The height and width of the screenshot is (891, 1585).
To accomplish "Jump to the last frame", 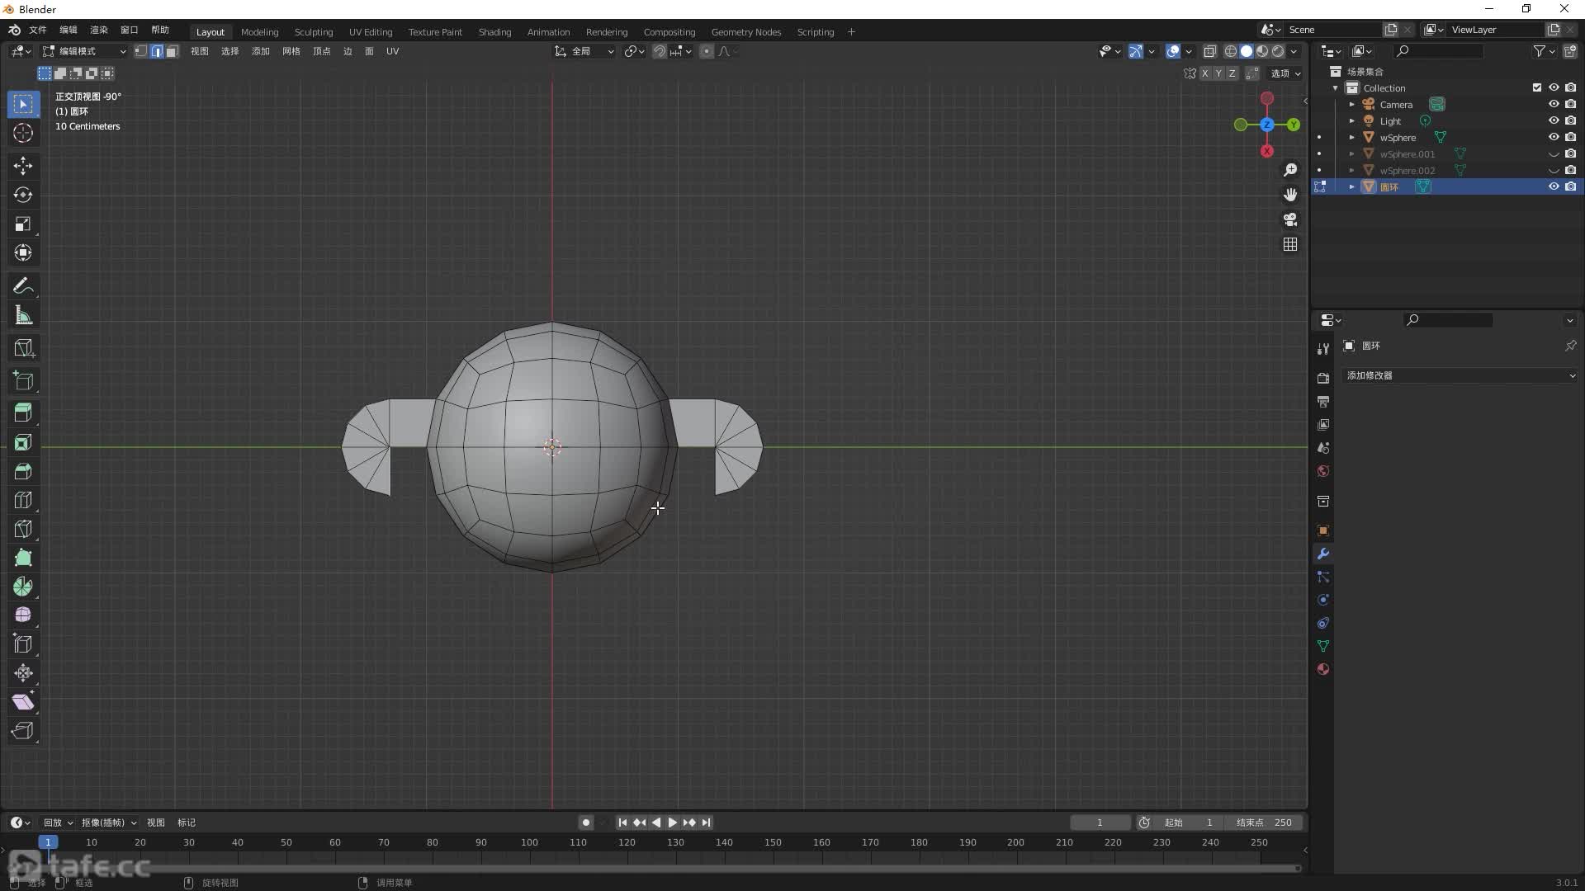I will 706,823.
